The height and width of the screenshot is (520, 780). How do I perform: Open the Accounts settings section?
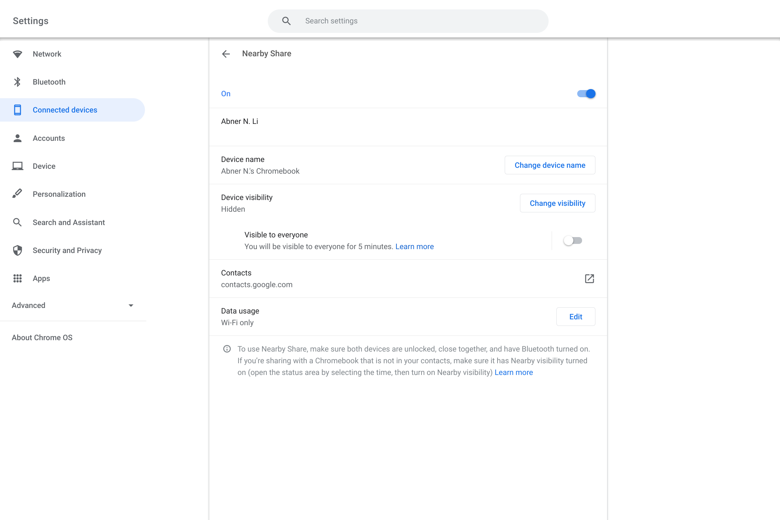[49, 138]
